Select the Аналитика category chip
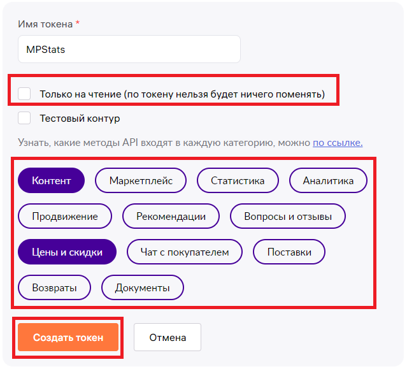The height and width of the screenshot is (369, 407). (328, 180)
